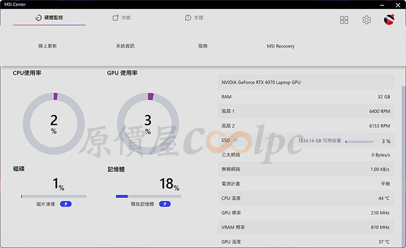Click the CPU使用率 heading
The width and height of the screenshot is (406, 248).
pos(27,73)
